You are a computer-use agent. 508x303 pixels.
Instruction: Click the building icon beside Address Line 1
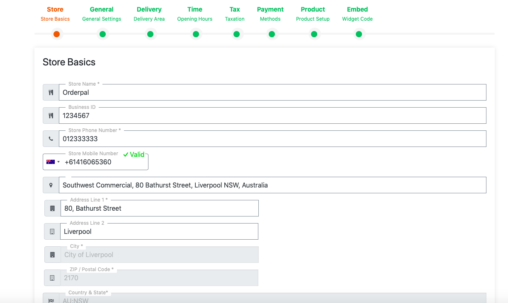(x=52, y=208)
